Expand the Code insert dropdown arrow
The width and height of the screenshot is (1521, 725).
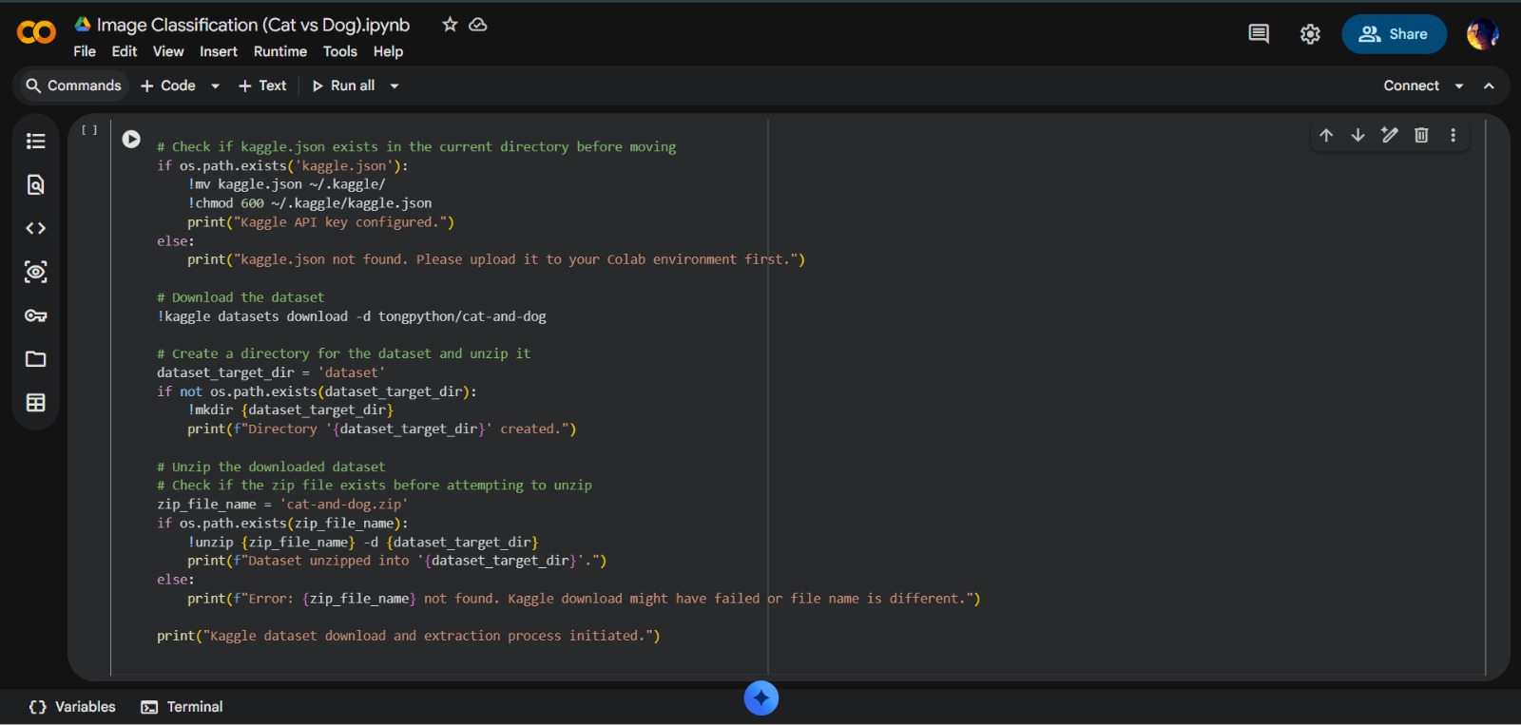(x=216, y=86)
